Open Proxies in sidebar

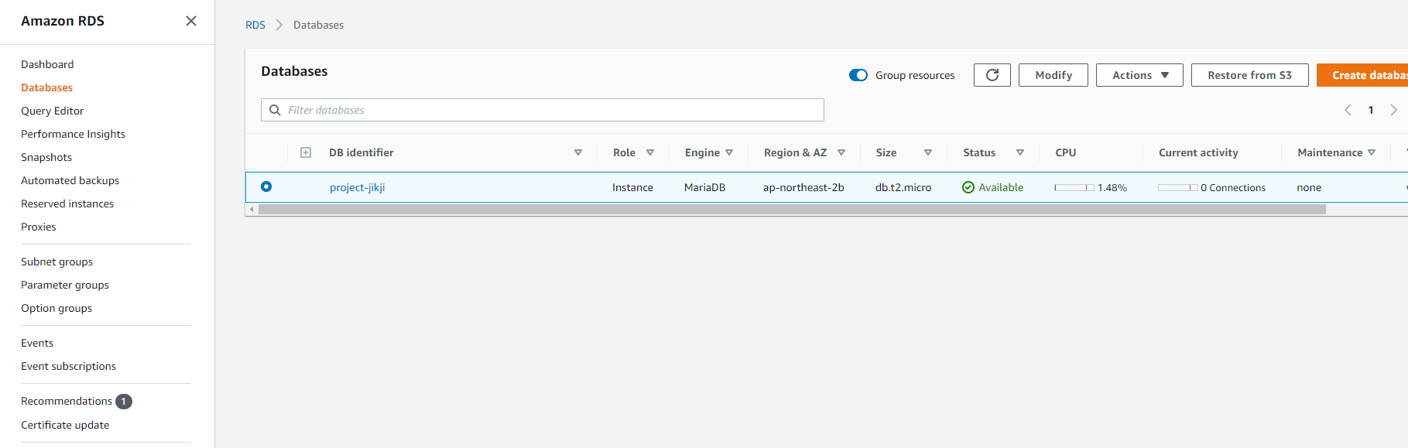(x=38, y=227)
